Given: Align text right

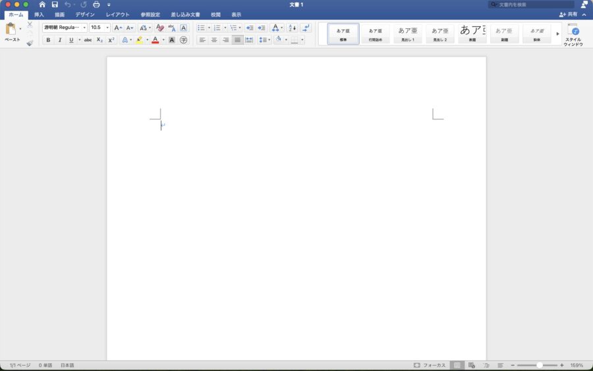Looking at the screenshot, I should coord(226,40).
